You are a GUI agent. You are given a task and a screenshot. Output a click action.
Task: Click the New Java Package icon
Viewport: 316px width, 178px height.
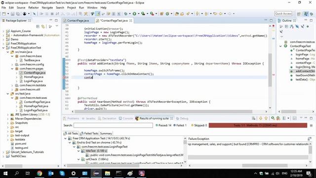pyautogui.click(x=161, y=14)
